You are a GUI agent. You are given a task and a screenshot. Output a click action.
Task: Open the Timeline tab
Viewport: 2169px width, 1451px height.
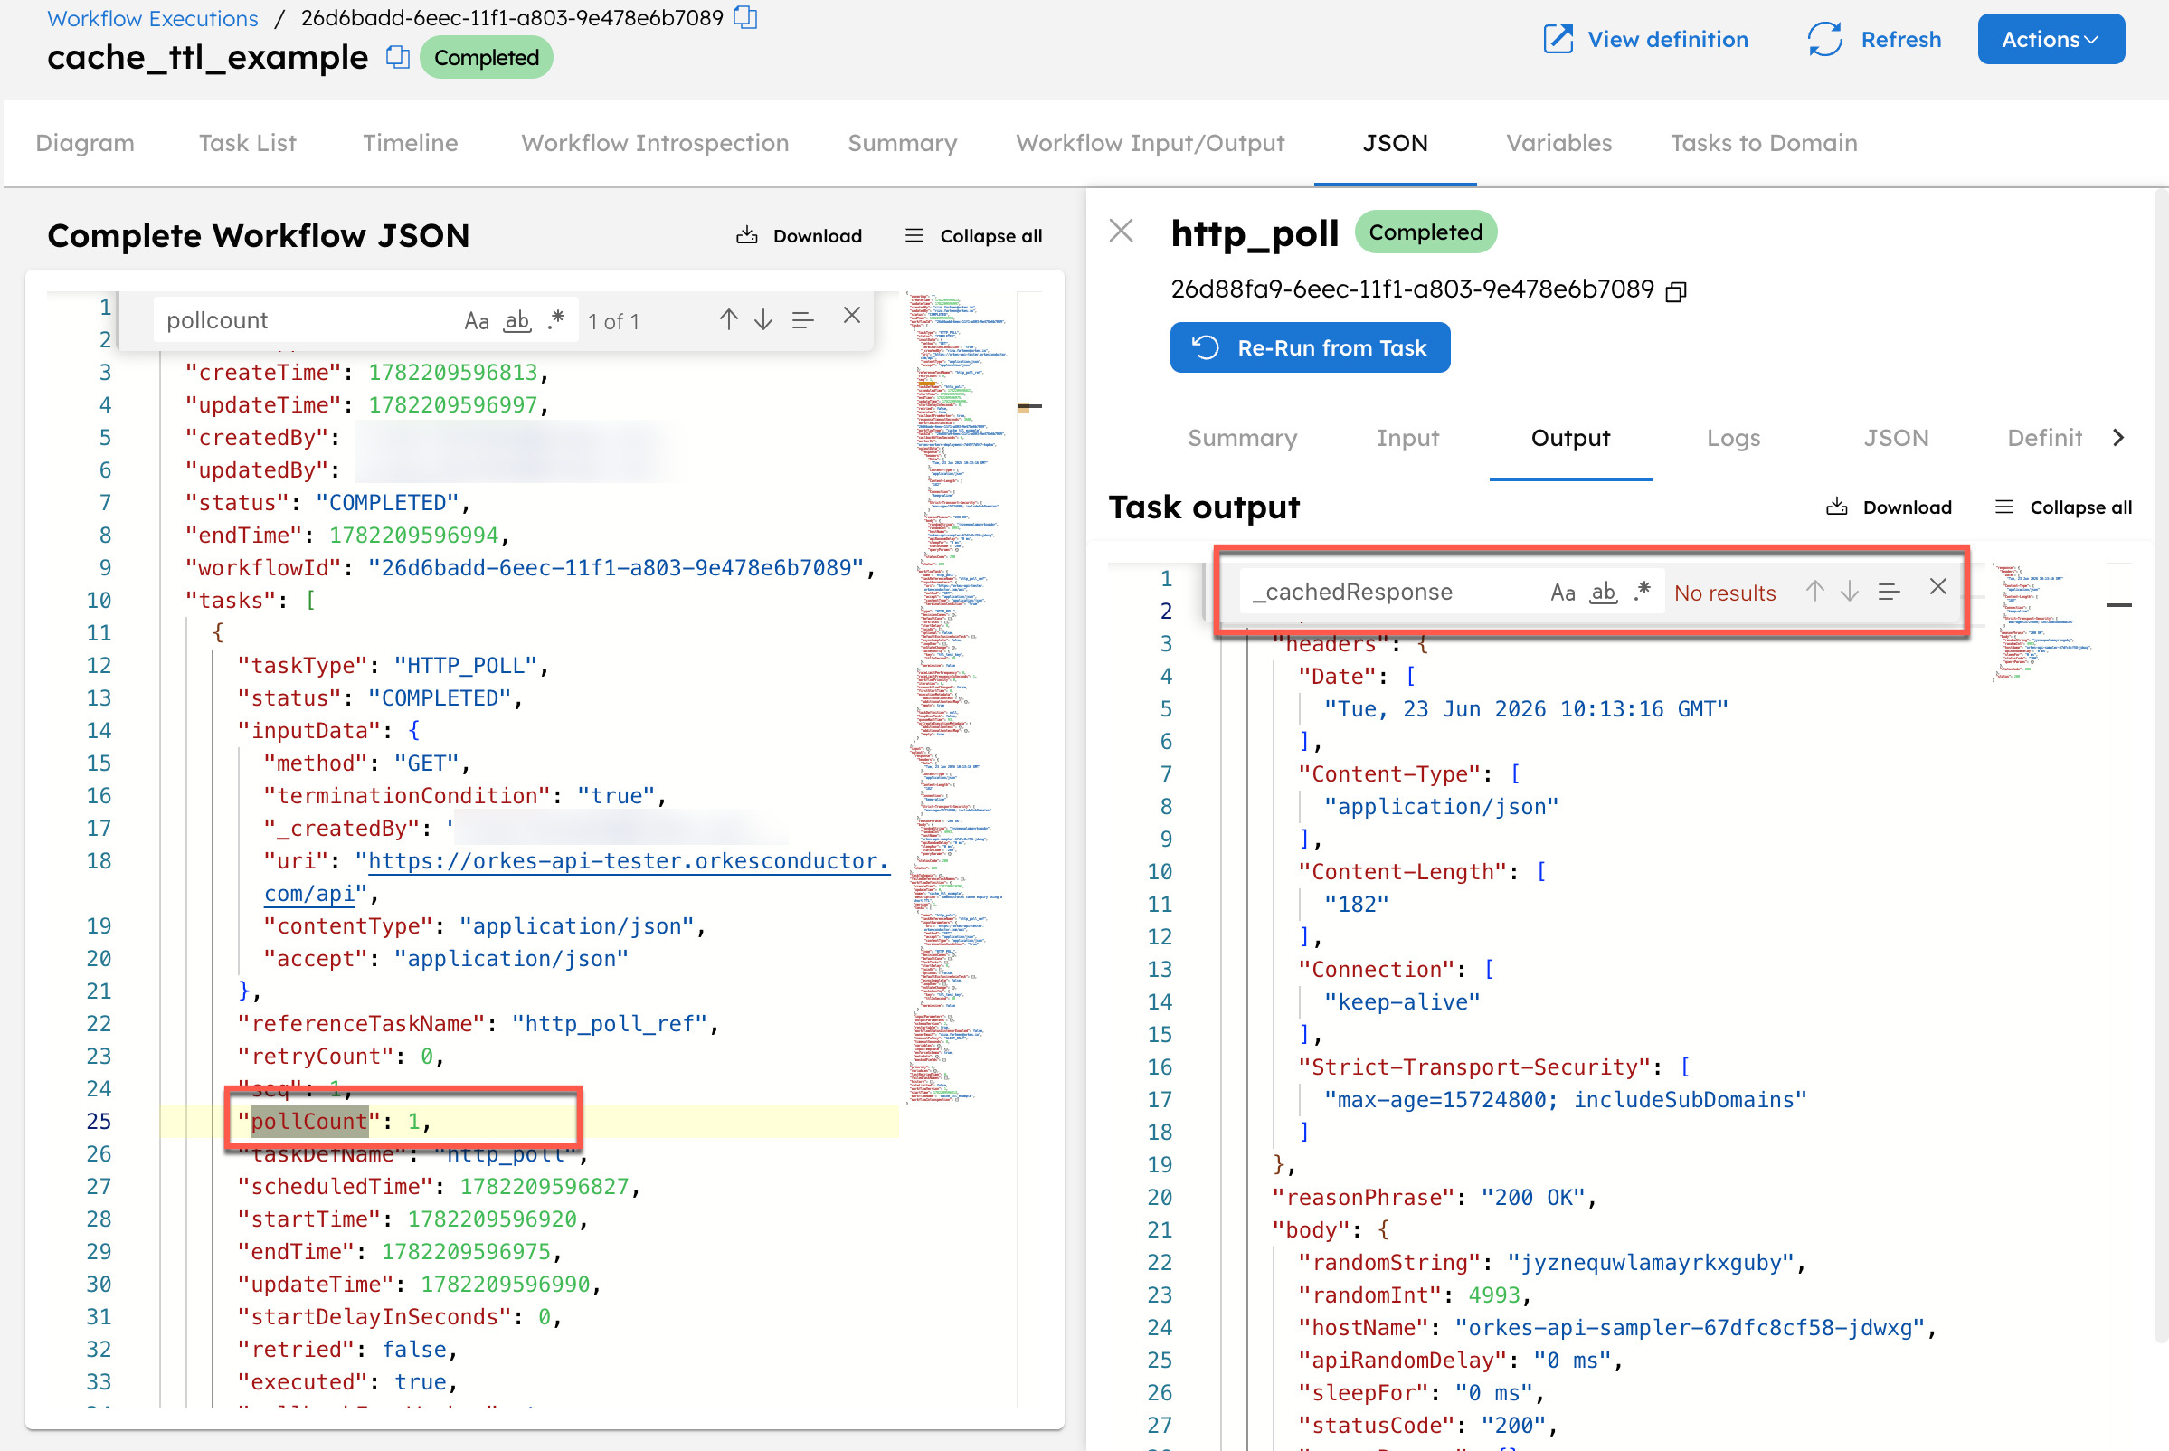[x=410, y=143]
